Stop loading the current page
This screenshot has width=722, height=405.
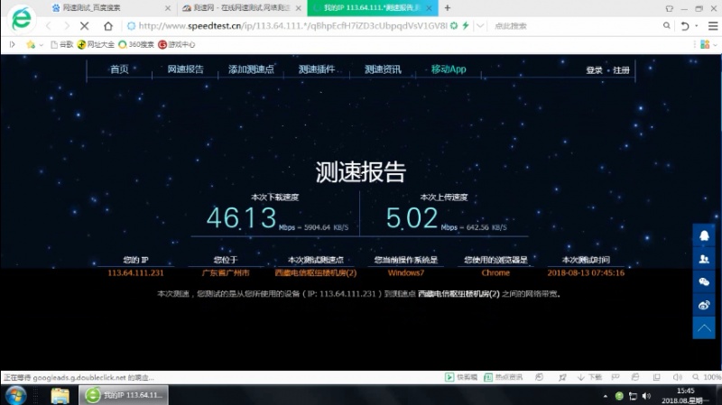pos(84,26)
